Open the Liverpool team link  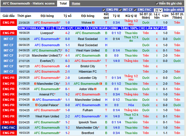coord(46,33)
